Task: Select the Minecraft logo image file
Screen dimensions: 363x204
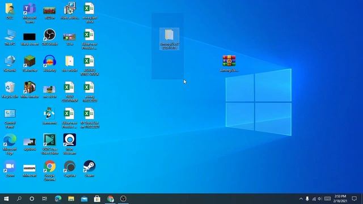Action: pos(29,171)
